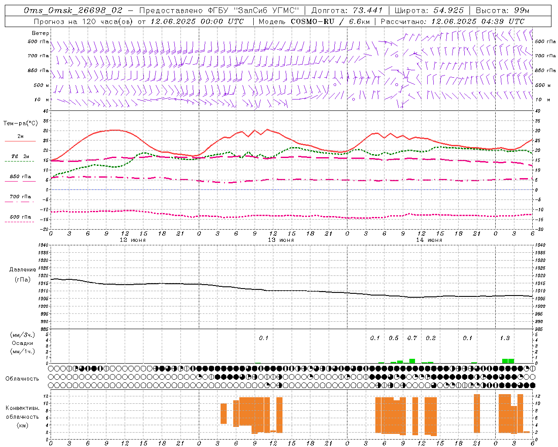Image resolution: width=558 pixels, height=447 pixels.
Task: Click the '(мм/1ч.)' unit label
Action: pyautogui.click(x=23, y=351)
